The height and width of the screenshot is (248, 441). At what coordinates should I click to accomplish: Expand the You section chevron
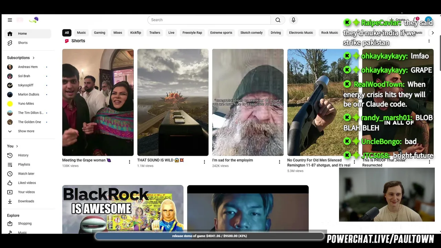[x=17, y=146]
